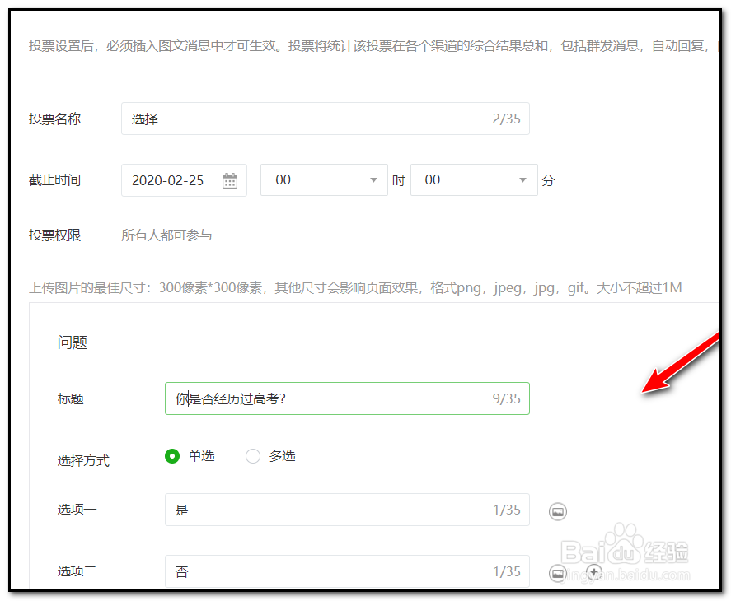This screenshot has width=731, height=601.
Task: Click the 问题 section heading
Action: (73, 342)
